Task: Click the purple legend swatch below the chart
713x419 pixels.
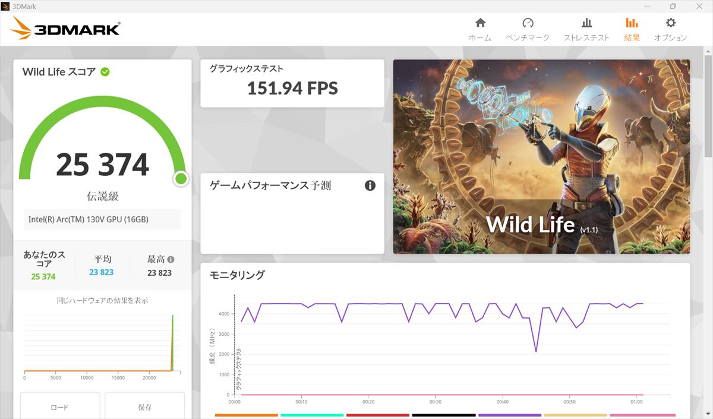Action: (510, 415)
